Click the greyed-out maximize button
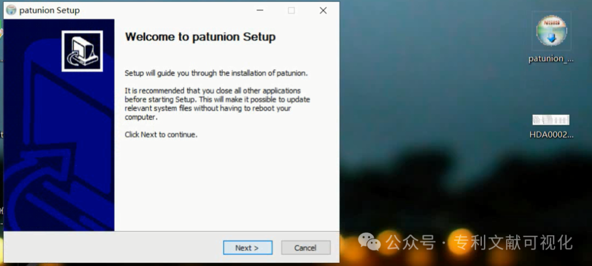Viewport: 592px width, 266px height. 291,10
